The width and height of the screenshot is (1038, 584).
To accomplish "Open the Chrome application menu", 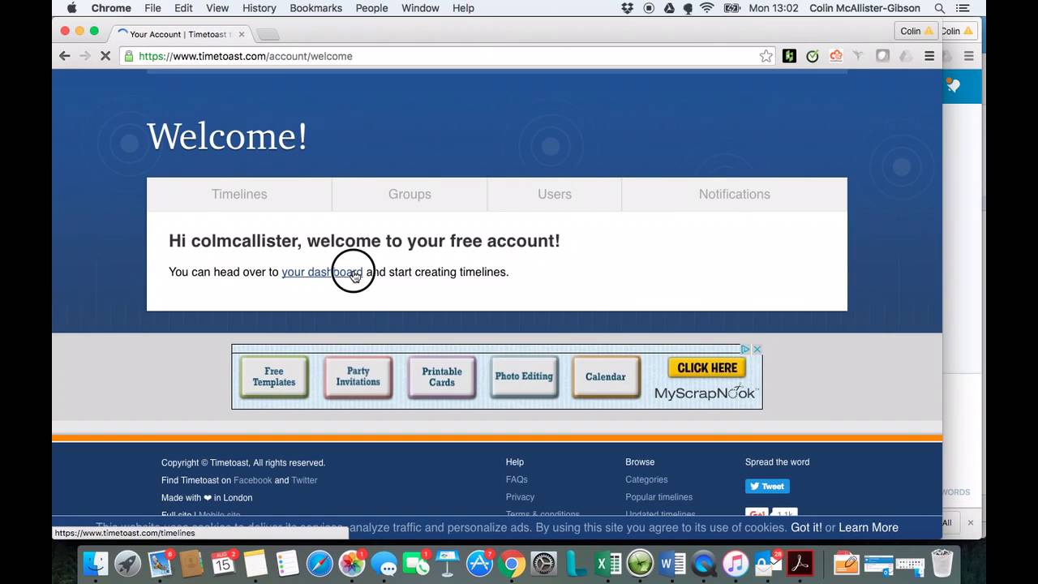I will [x=111, y=8].
